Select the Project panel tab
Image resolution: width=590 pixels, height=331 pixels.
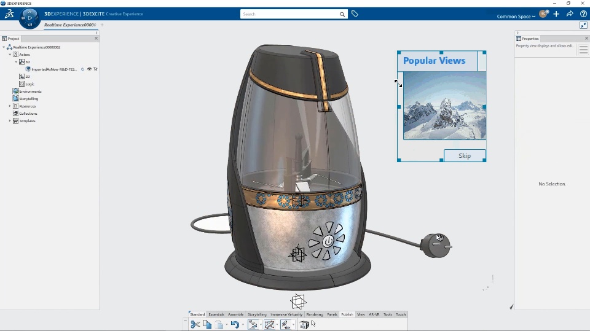(x=10, y=38)
